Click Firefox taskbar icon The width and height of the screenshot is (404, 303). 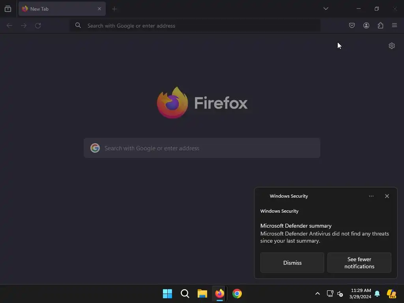pyautogui.click(x=219, y=294)
